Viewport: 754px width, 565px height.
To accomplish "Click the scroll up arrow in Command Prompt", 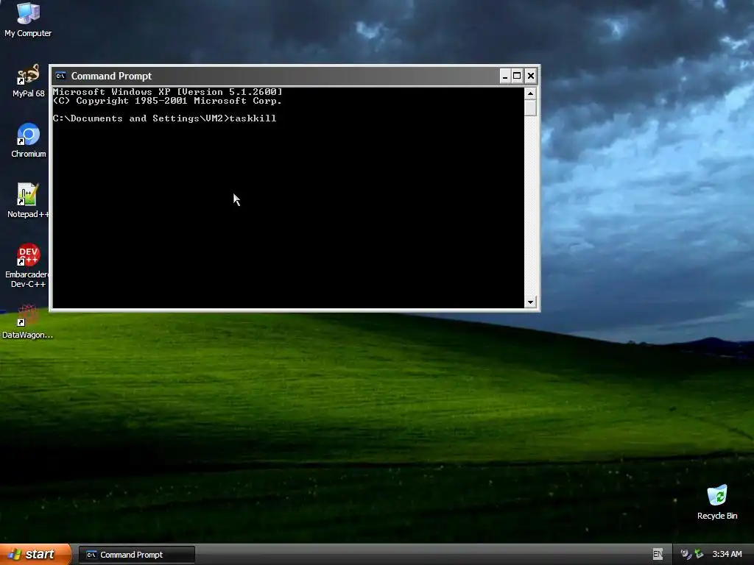I will 530,93.
